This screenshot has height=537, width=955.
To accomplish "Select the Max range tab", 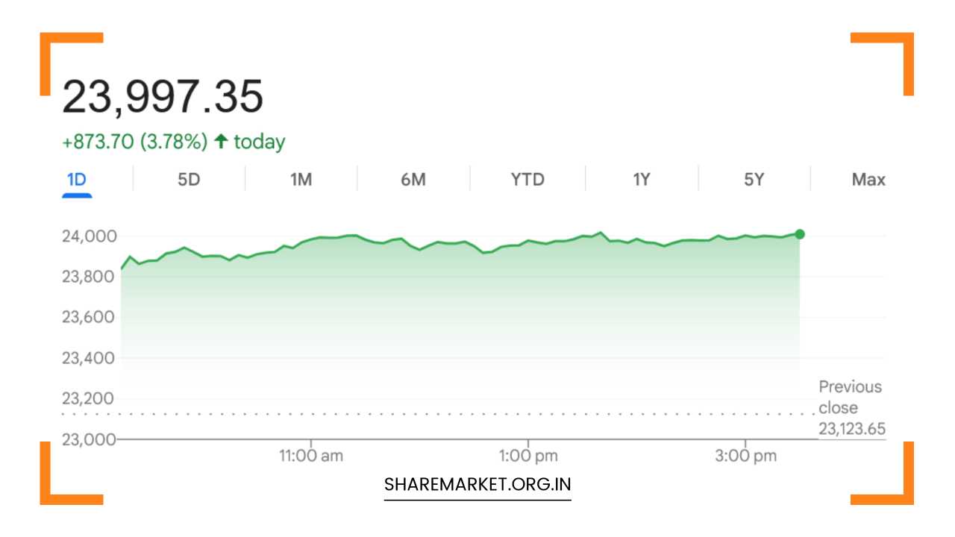I will (x=868, y=180).
